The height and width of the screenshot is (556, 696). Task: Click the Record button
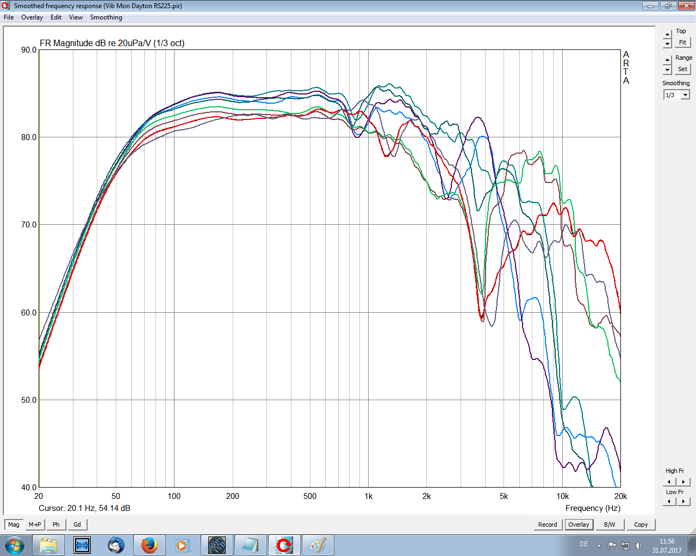coord(548,525)
